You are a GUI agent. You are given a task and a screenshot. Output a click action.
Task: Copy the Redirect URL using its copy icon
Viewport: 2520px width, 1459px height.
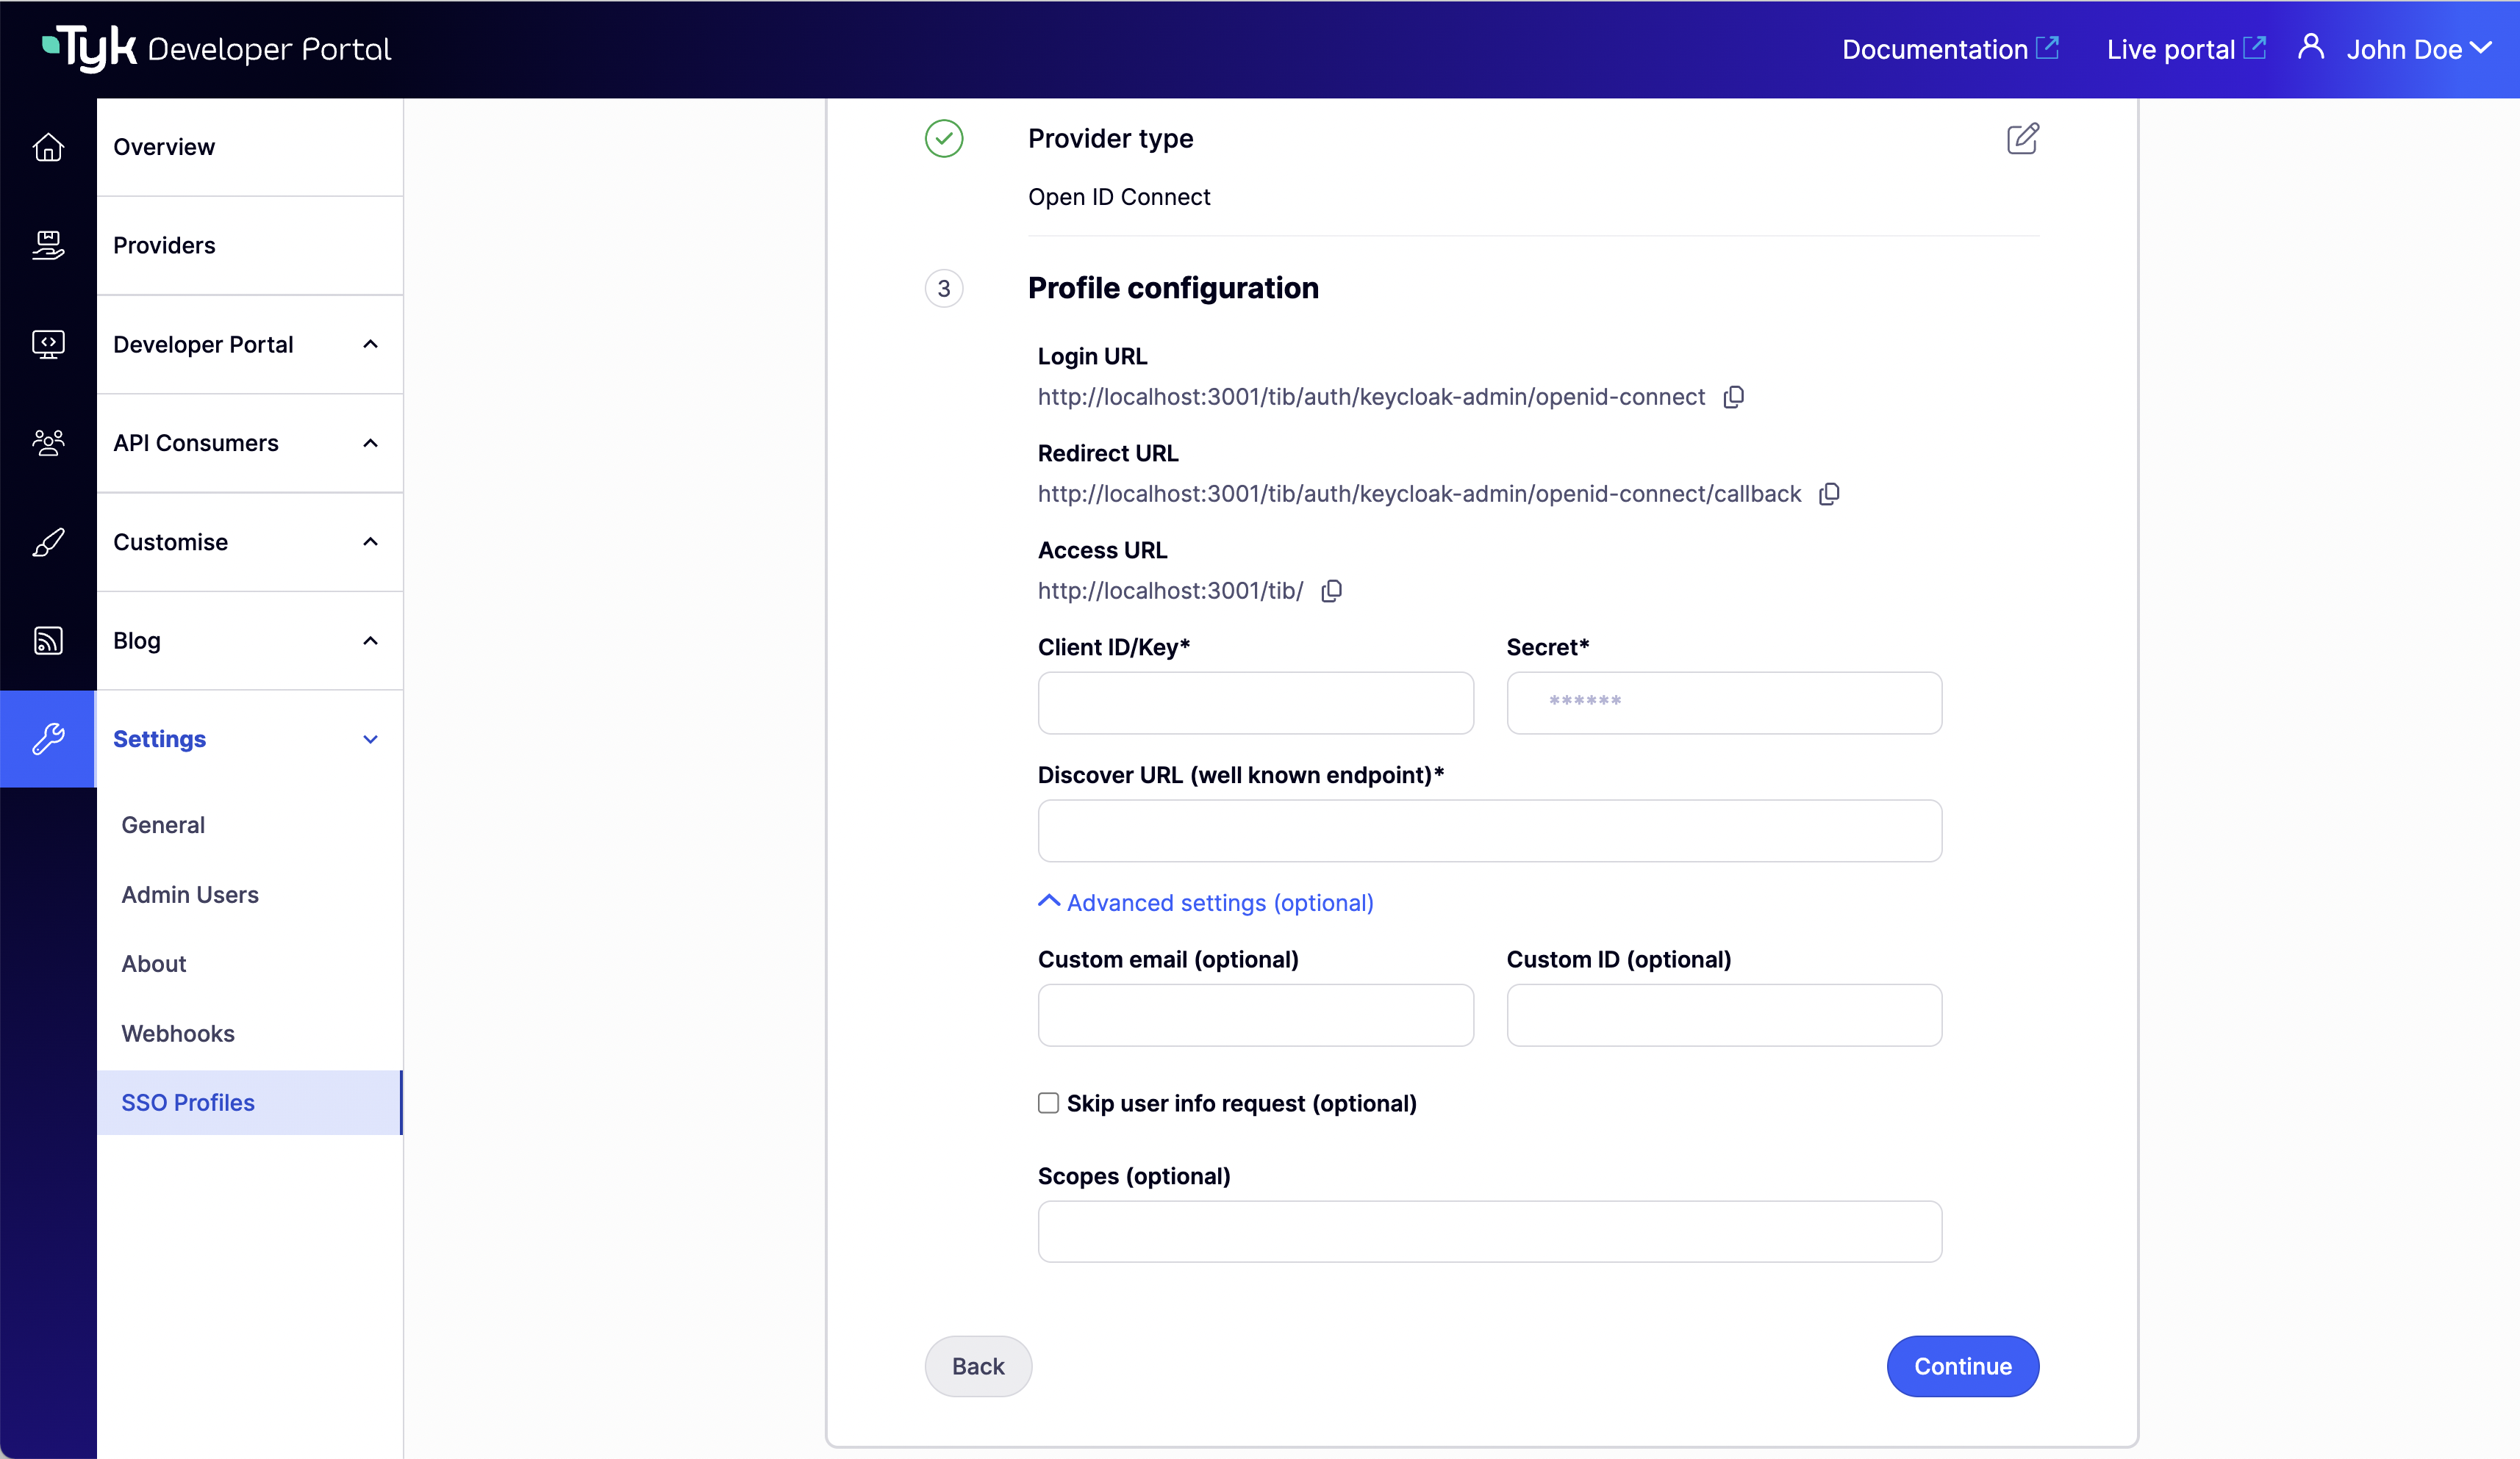1829,493
